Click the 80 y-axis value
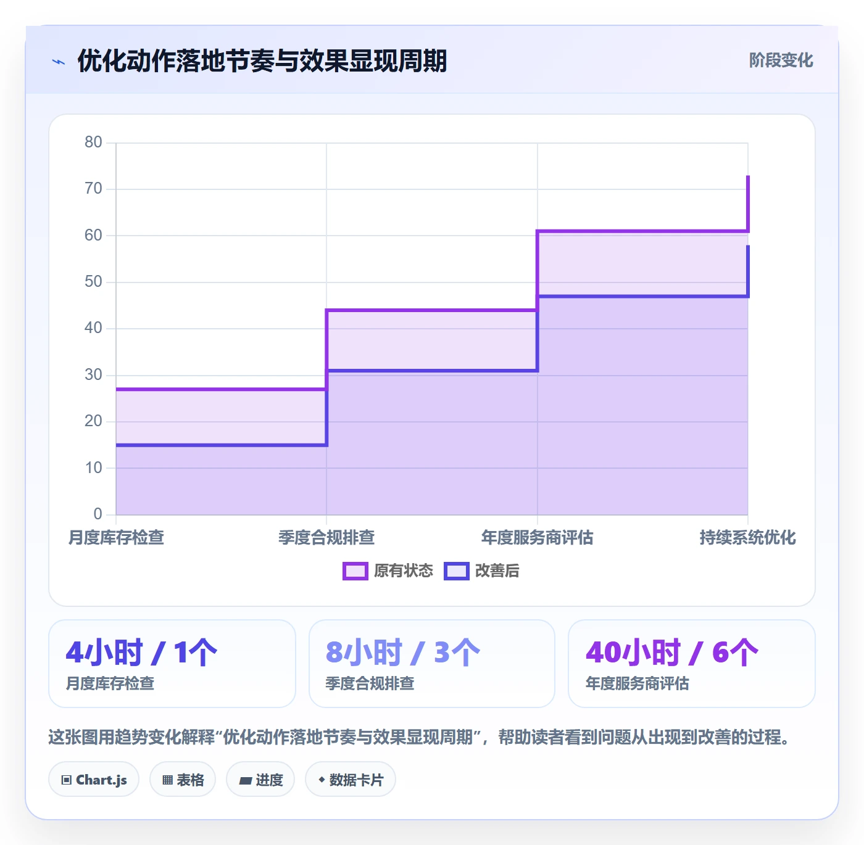The width and height of the screenshot is (864, 845). click(93, 142)
